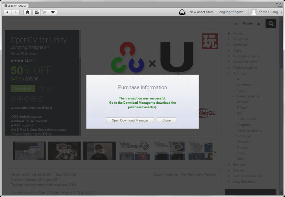The width and height of the screenshot is (285, 197).
Task: Switch to the New Asset Store
Action: [201, 12]
